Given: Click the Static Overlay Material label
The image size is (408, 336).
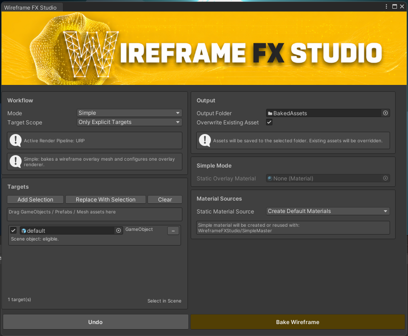Looking at the screenshot, I should click(226, 179).
